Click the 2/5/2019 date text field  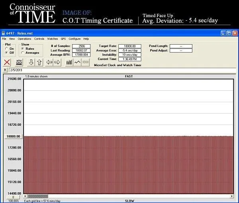pos(122,70)
